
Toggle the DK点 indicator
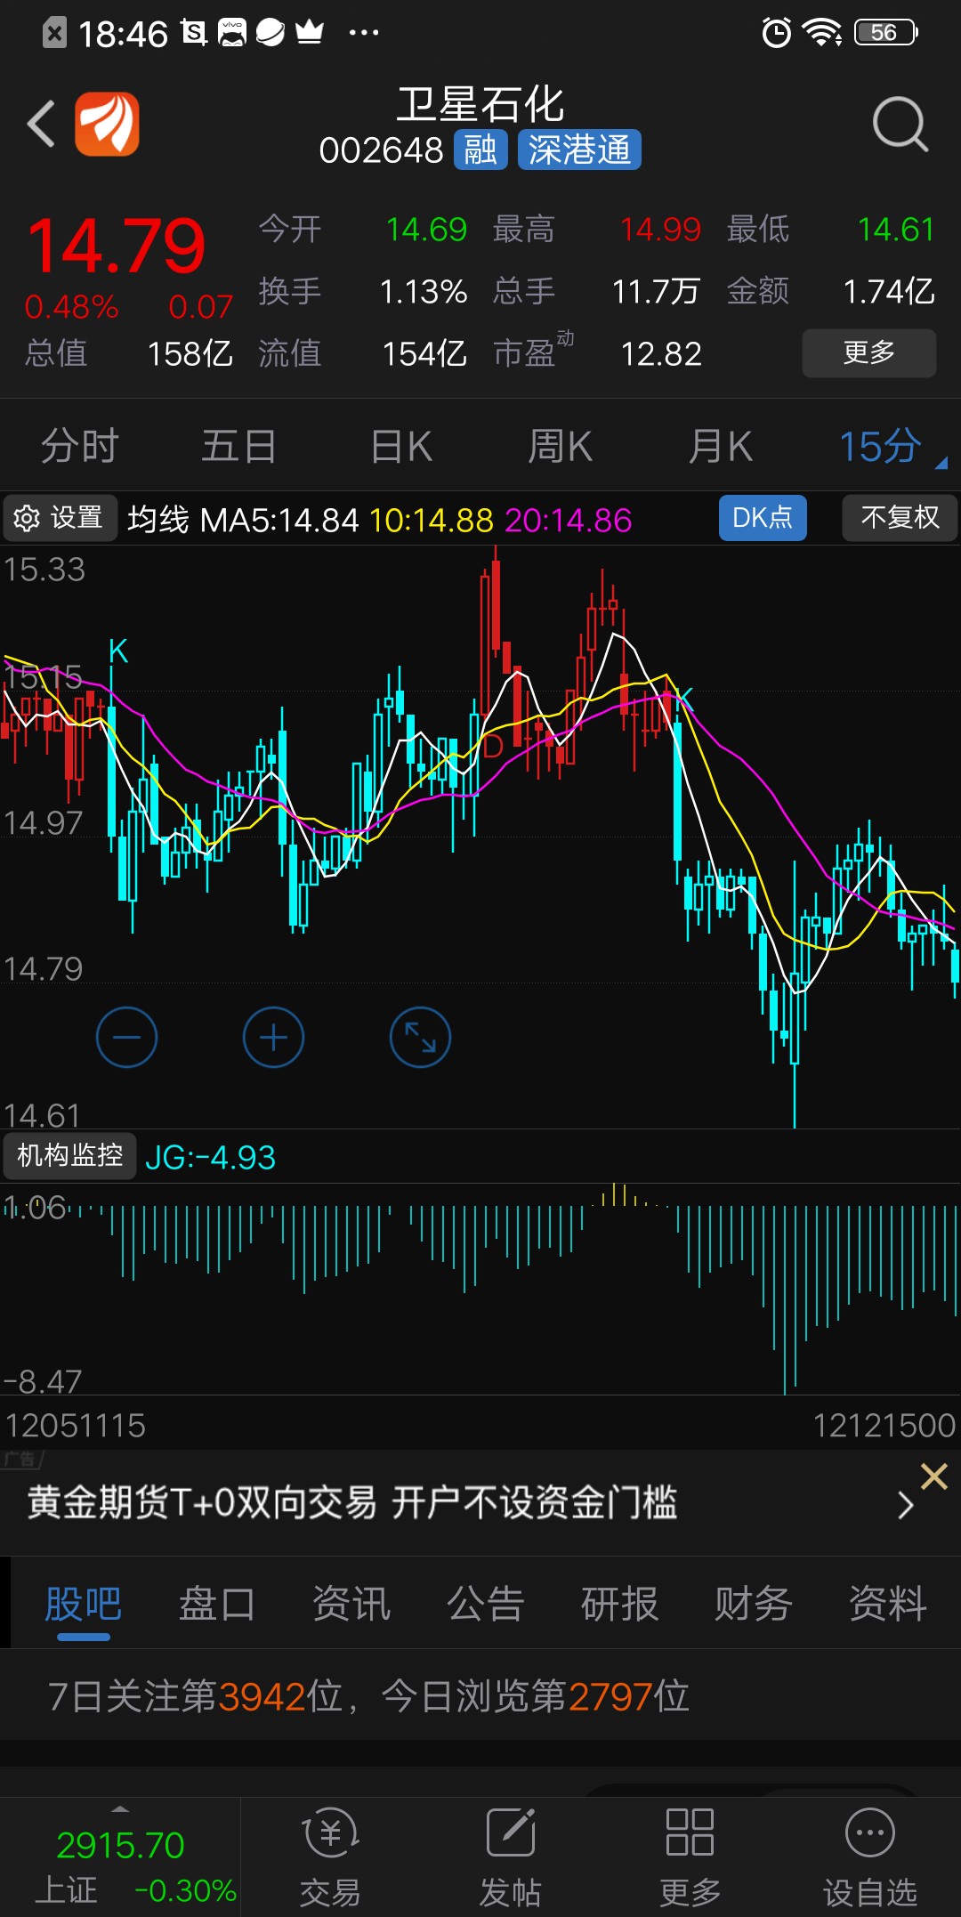tap(763, 518)
